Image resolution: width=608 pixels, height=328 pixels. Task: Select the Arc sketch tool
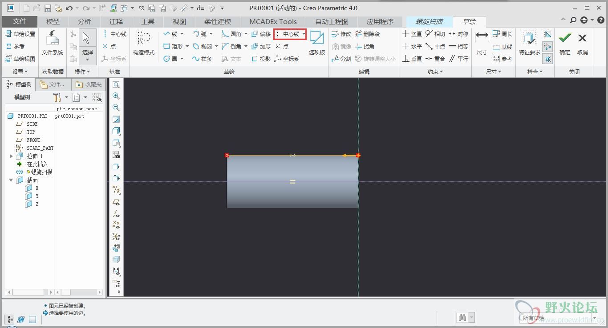point(200,34)
